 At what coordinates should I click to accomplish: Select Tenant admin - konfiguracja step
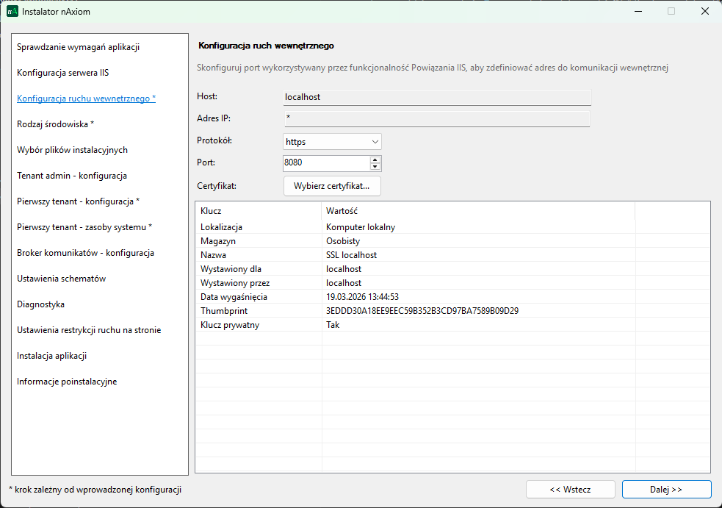[x=72, y=176]
